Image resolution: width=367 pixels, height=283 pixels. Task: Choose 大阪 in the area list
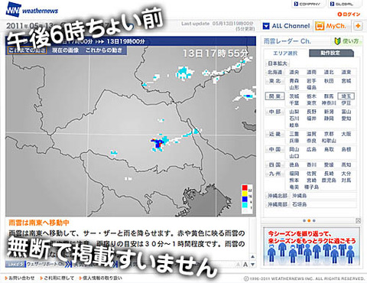[346, 134]
